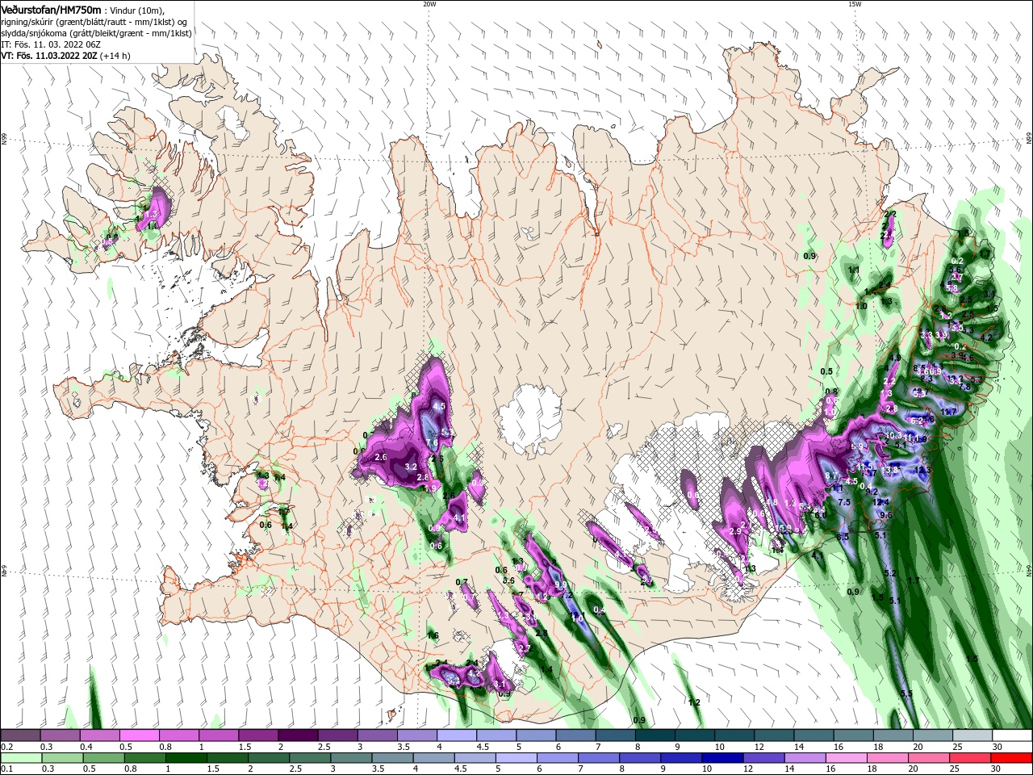Screen dimensions: 1033x775
Task: Click the top-row legend swatch between 8 and 9
Action: pos(655,735)
